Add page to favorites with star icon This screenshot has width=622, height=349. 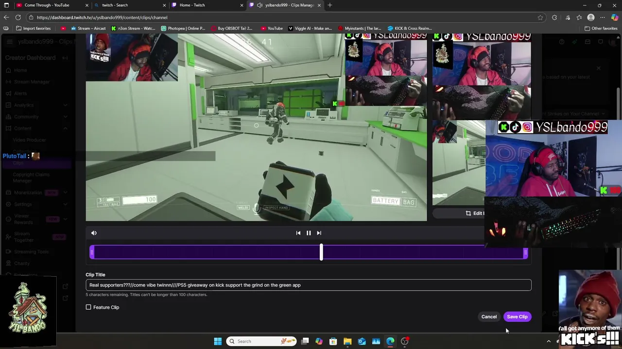(x=540, y=17)
